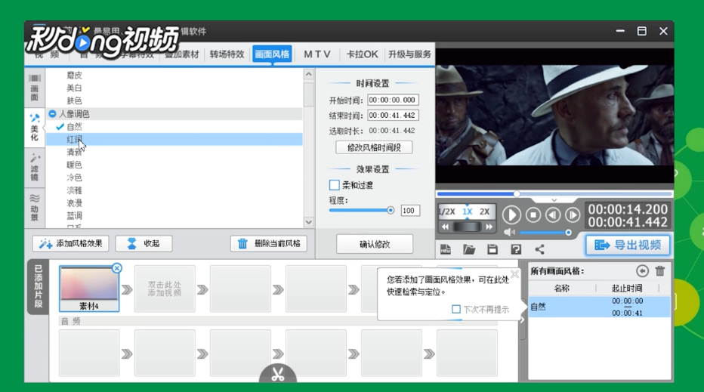Select the 冷色 style
704x392 pixels.
coord(74,177)
